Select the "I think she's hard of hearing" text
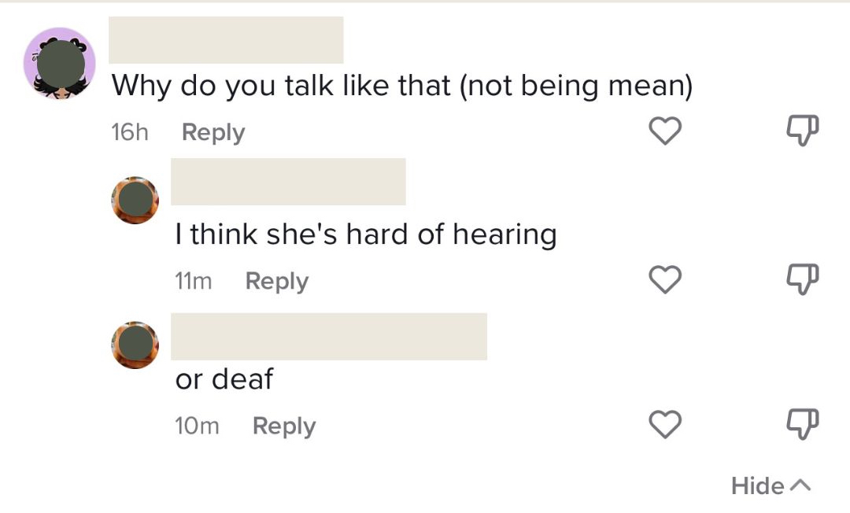 pos(365,234)
